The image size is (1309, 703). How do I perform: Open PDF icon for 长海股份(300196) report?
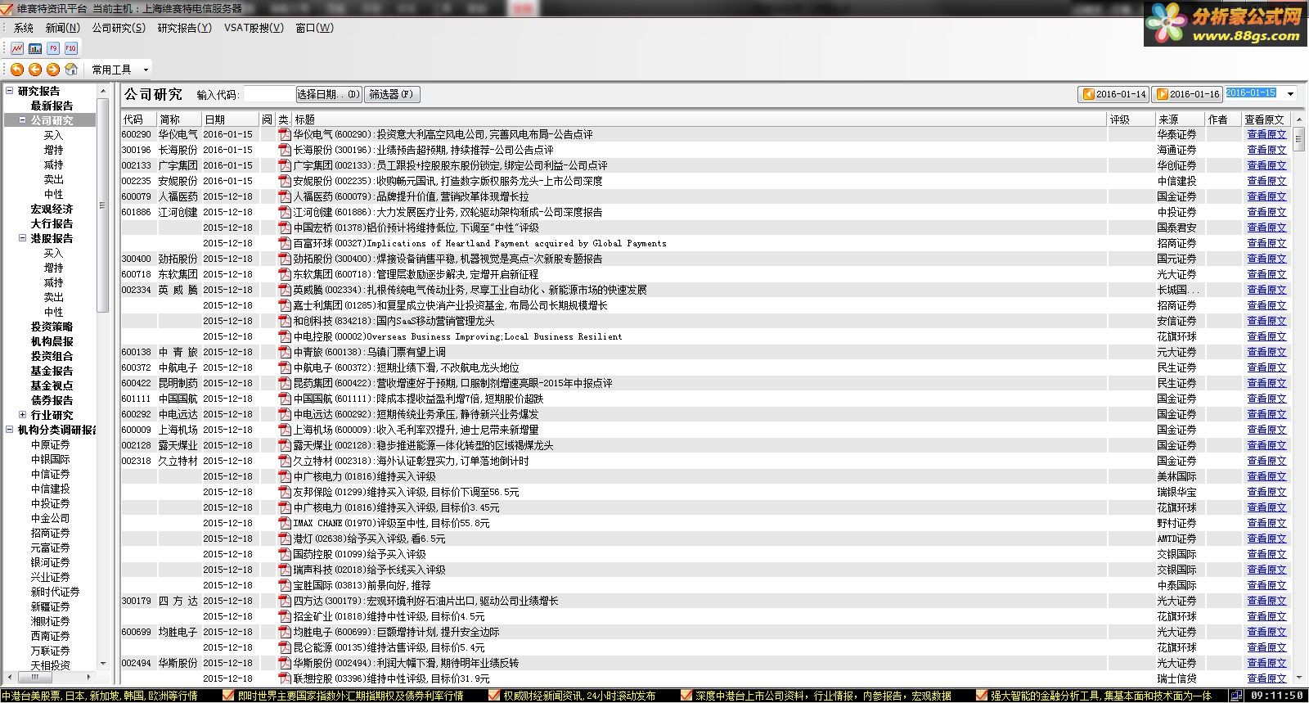[285, 150]
